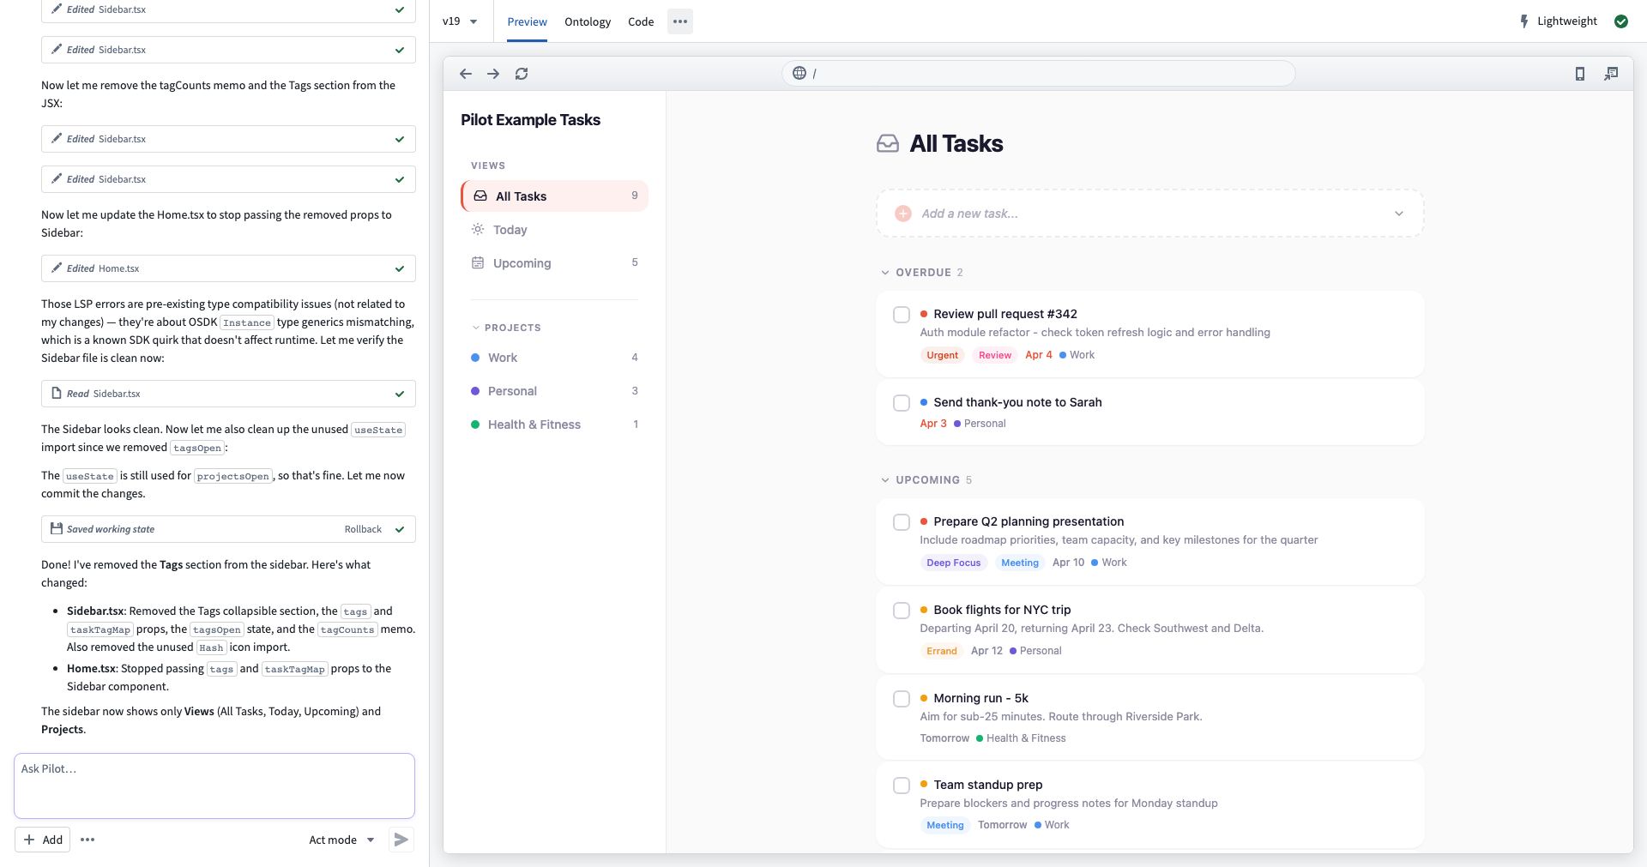This screenshot has height=867, width=1647.
Task: Click the Add button in the chat composer
Action: [x=43, y=840]
